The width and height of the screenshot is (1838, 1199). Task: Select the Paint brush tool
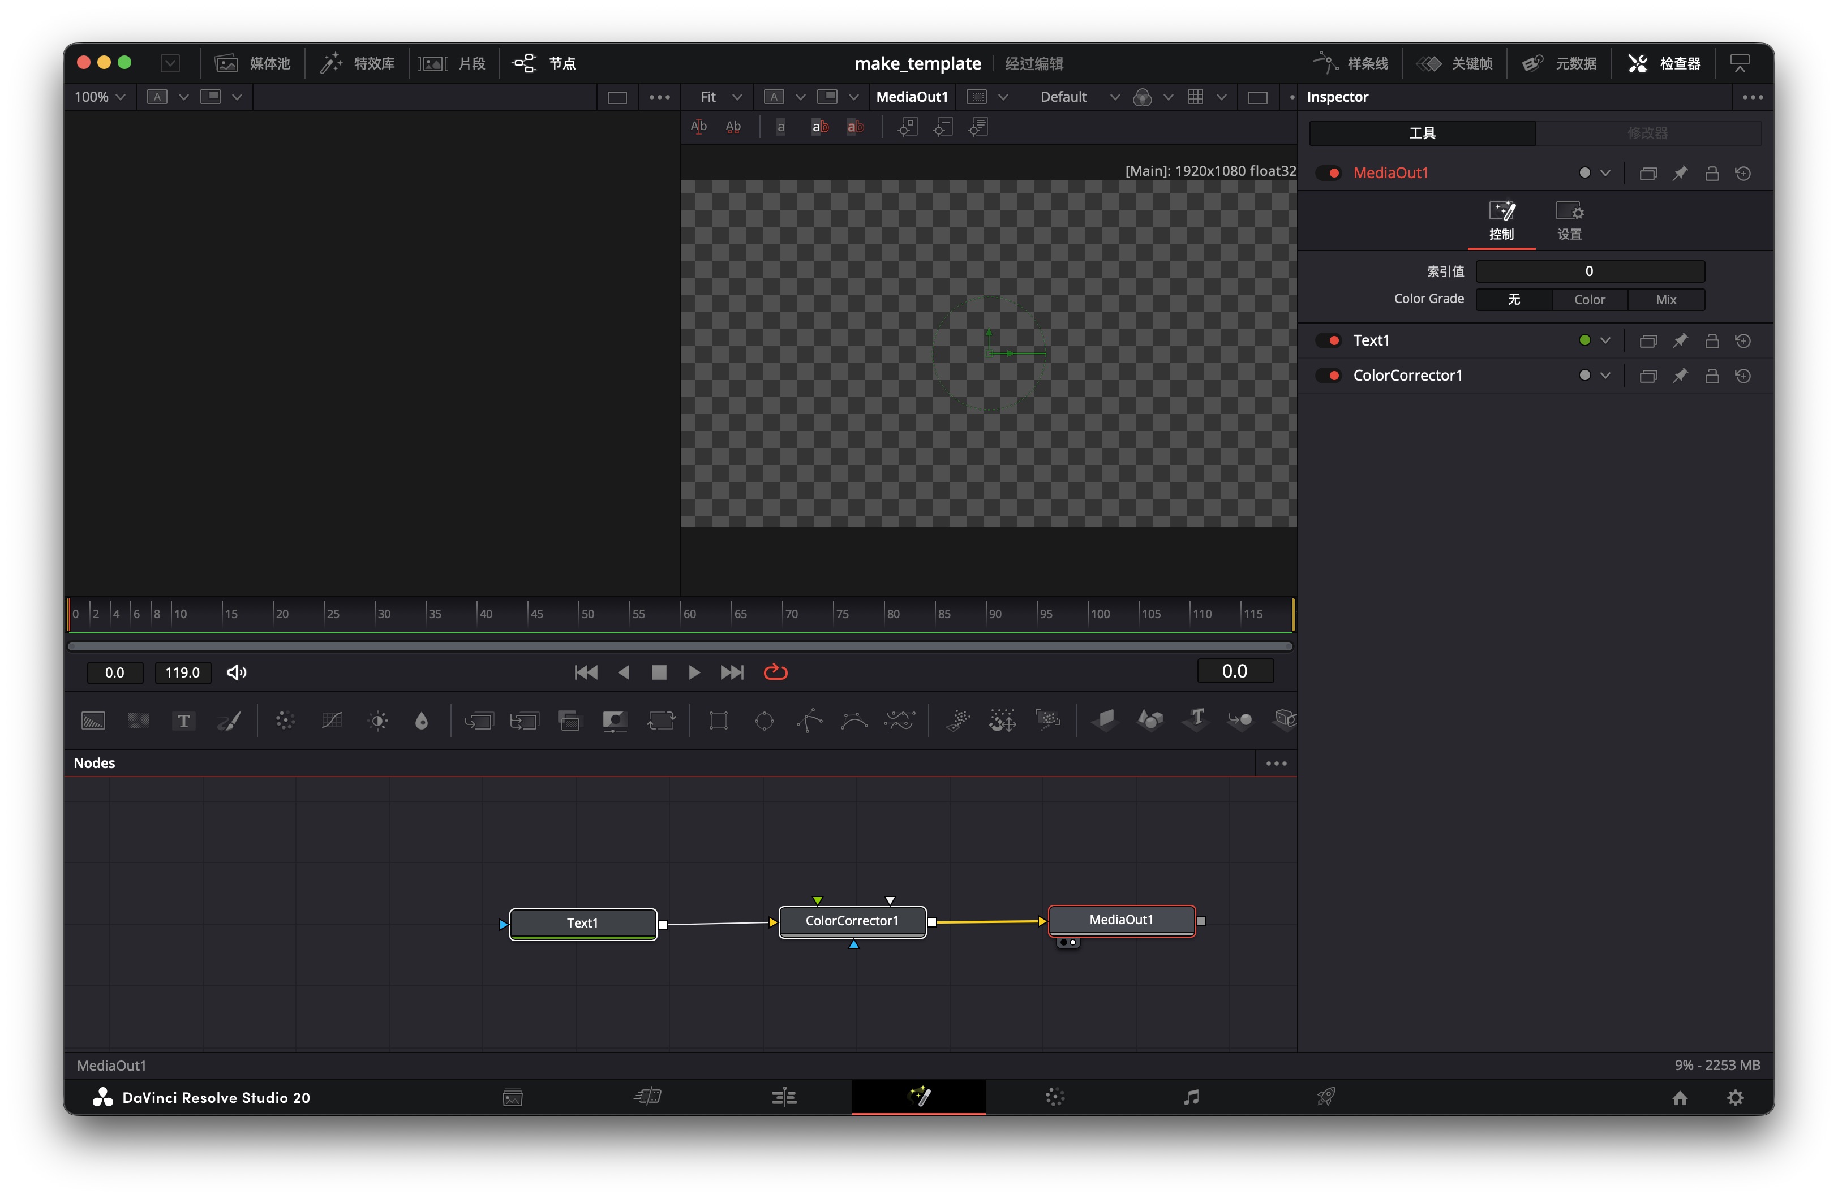coord(229,721)
